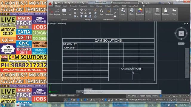Expand arrow below Properties panel

point(140,20)
